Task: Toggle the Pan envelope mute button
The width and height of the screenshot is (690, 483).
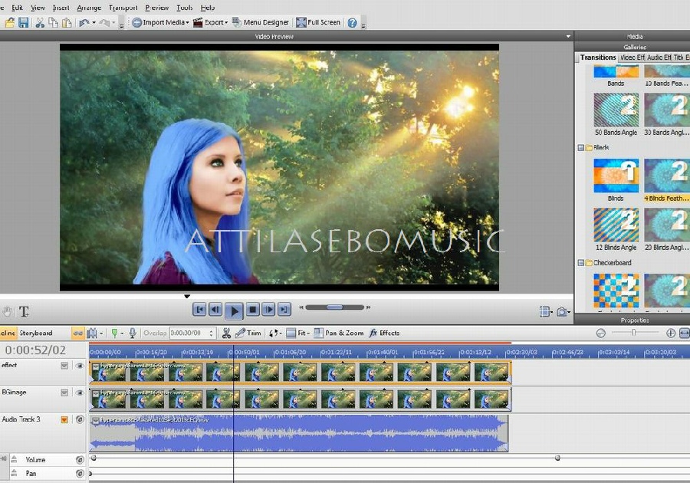Action: click(x=80, y=474)
